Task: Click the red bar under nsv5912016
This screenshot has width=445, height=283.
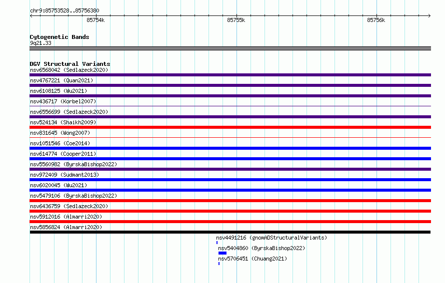Action: (x=230, y=222)
